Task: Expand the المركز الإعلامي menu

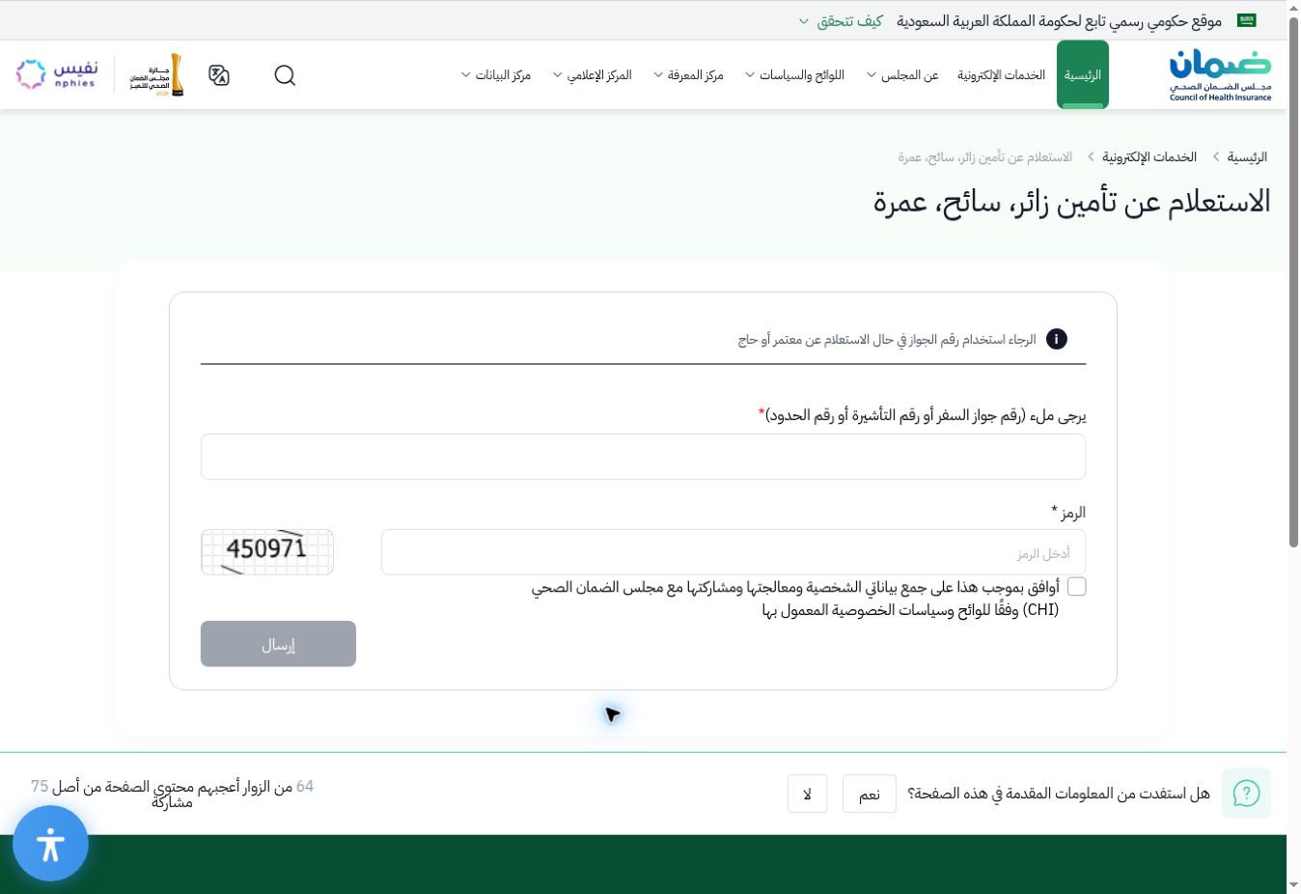Action: pyautogui.click(x=592, y=75)
